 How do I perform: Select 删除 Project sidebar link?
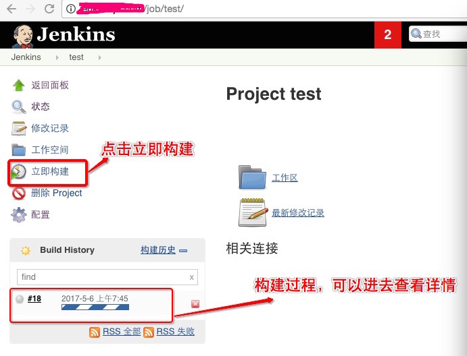click(57, 193)
